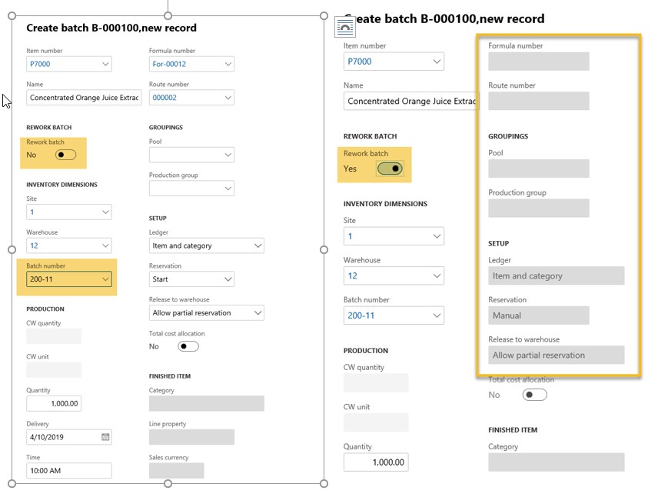Expand the empty Pool dropdown in left form
This screenshot has width=658, height=494.
227,155
